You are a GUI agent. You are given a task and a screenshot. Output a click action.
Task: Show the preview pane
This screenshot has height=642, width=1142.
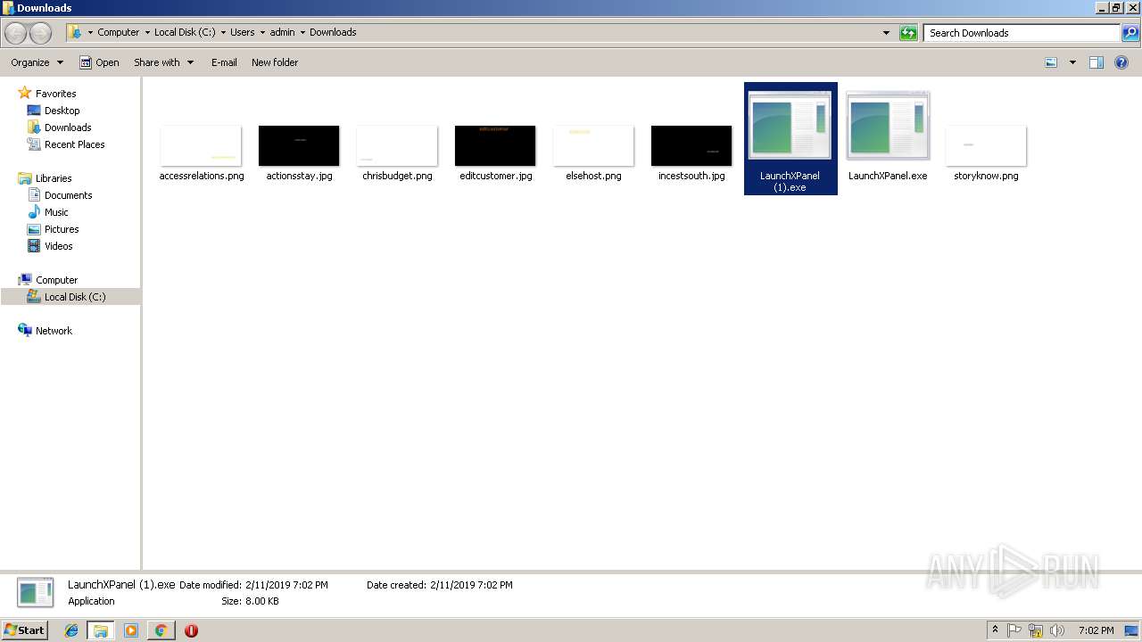pyautogui.click(x=1096, y=62)
